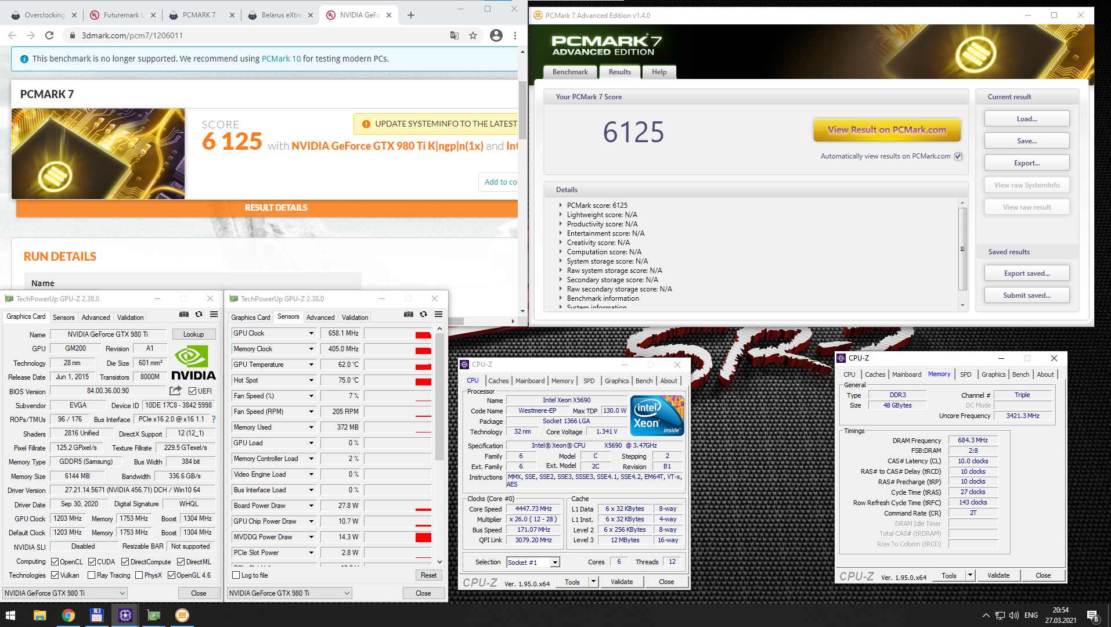The width and height of the screenshot is (1111, 627).
Task: Open the hamburger menu in GPU-Z Sensors window
Action: pos(438,314)
